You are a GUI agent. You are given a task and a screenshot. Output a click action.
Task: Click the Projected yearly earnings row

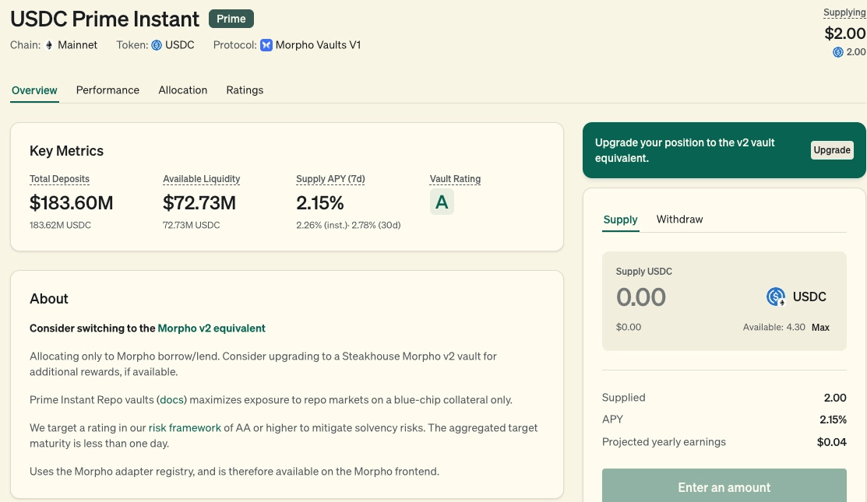coord(724,442)
